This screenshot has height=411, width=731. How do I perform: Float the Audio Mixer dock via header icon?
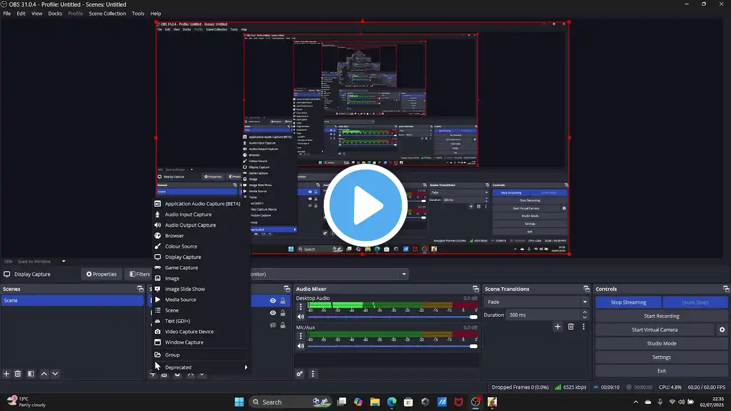tap(475, 289)
